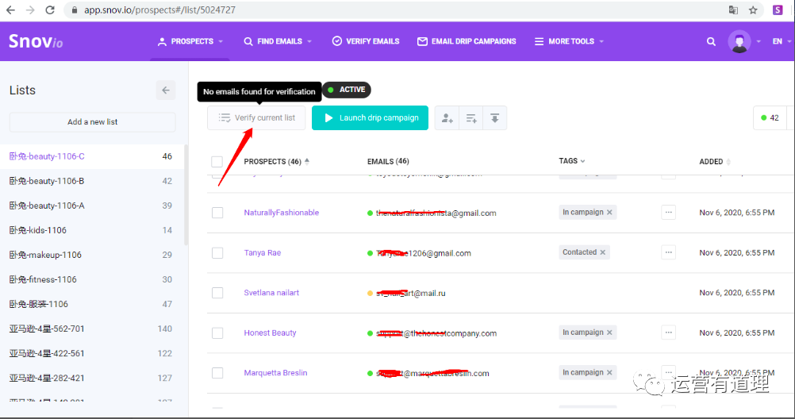Image resolution: width=795 pixels, height=419 pixels.
Task: Check the Honest Beauty row checkbox
Action: (x=217, y=333)
